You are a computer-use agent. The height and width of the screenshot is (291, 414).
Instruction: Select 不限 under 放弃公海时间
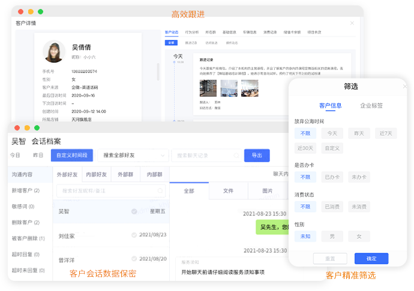(305, 134)
